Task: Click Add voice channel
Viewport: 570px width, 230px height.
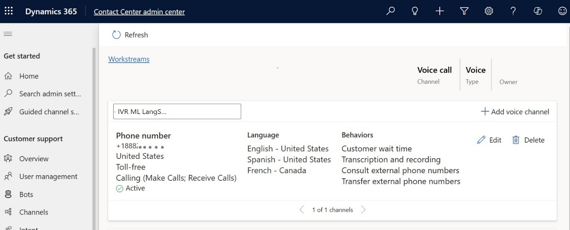Action: point(515,112)
